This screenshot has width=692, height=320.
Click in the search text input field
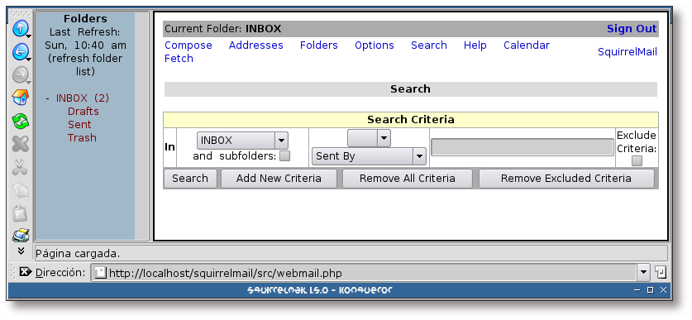coord(522,147)
